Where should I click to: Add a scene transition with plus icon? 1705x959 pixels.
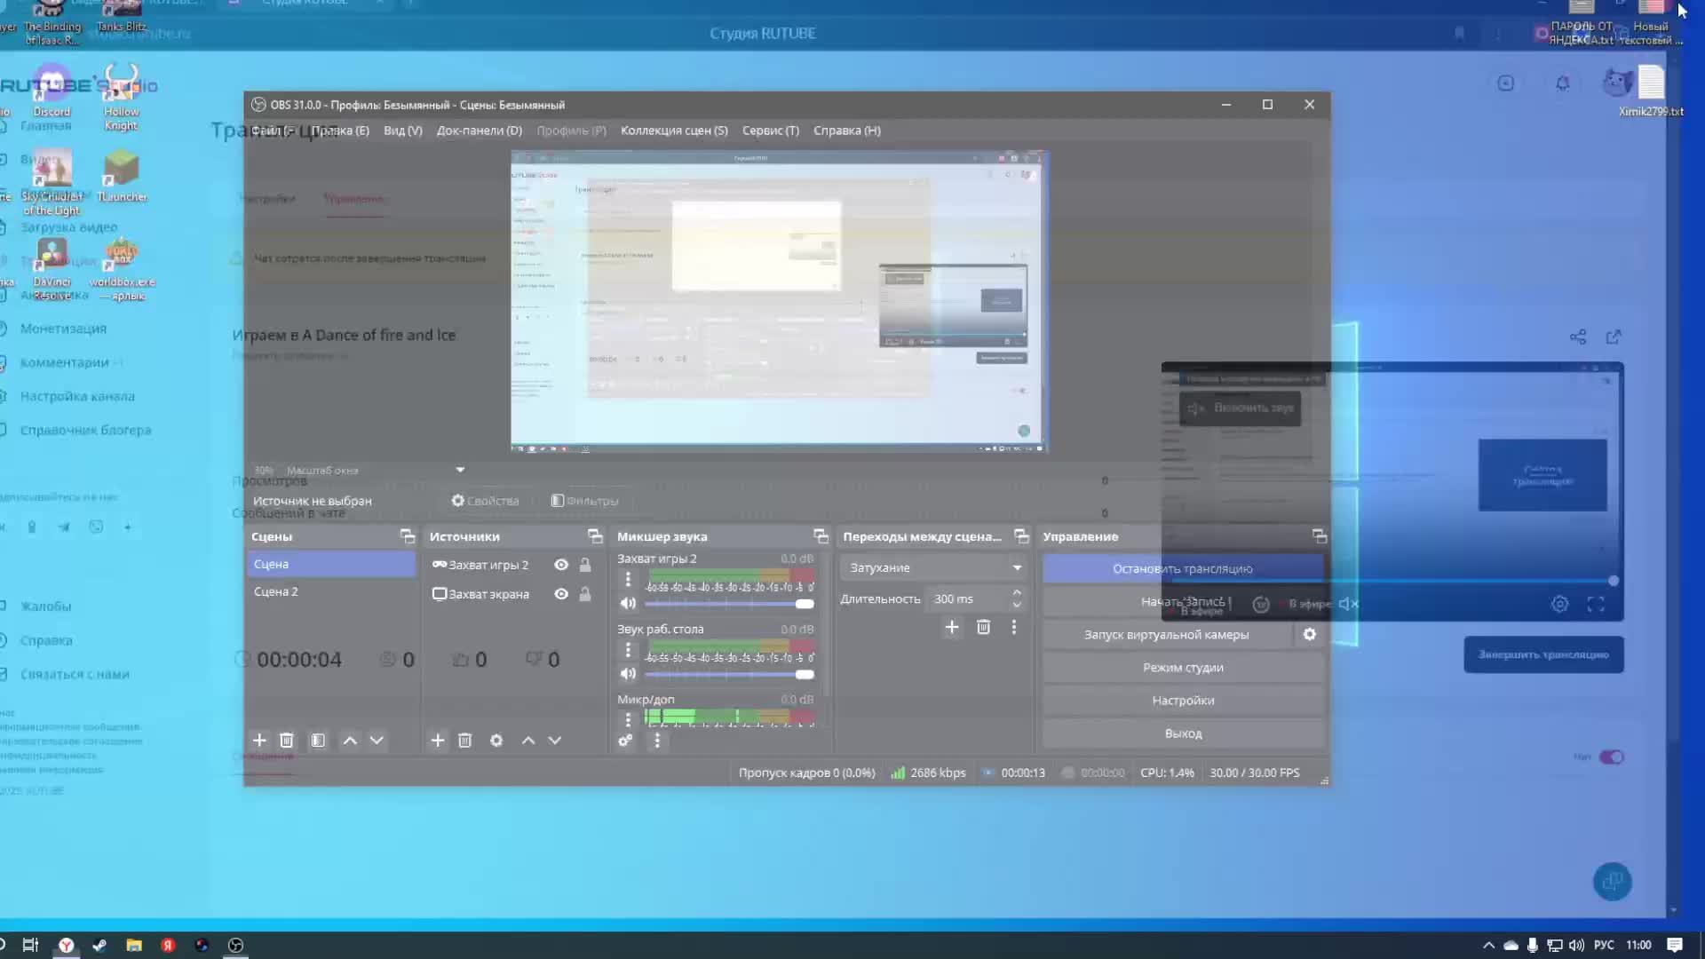(x=952, y=627)
